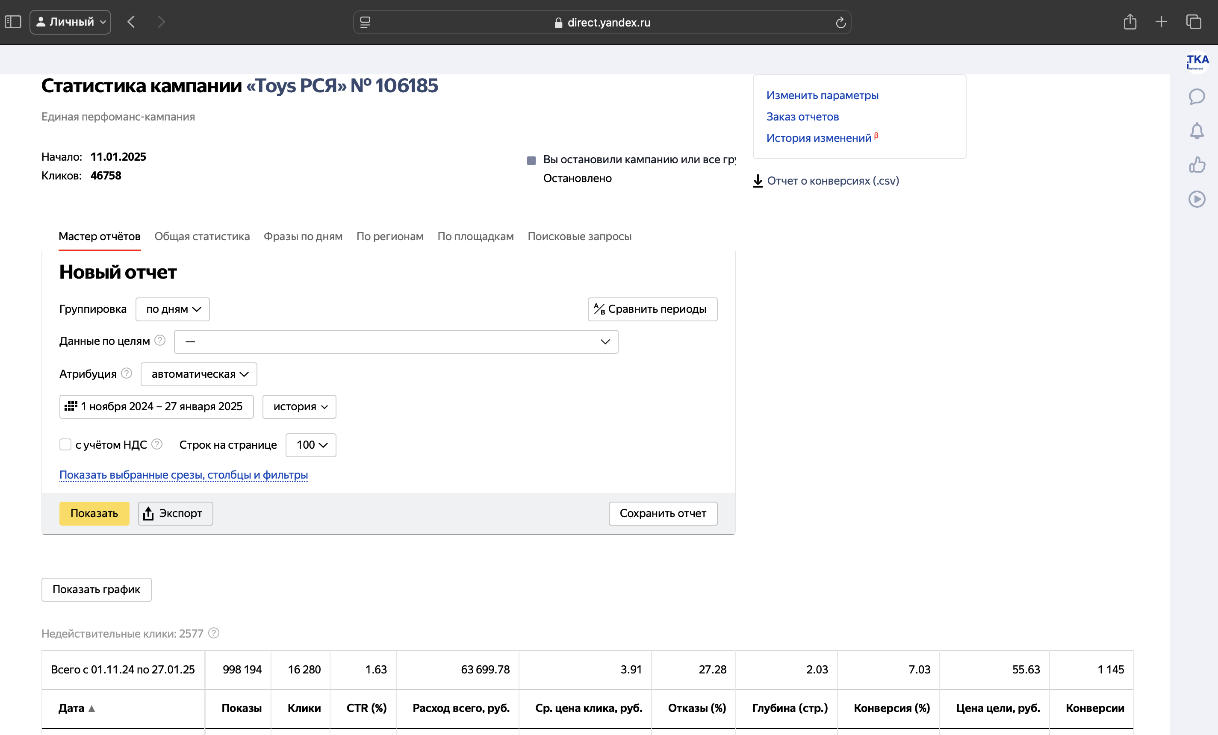Enable the «с учётом НДС» checkbox

65,444
